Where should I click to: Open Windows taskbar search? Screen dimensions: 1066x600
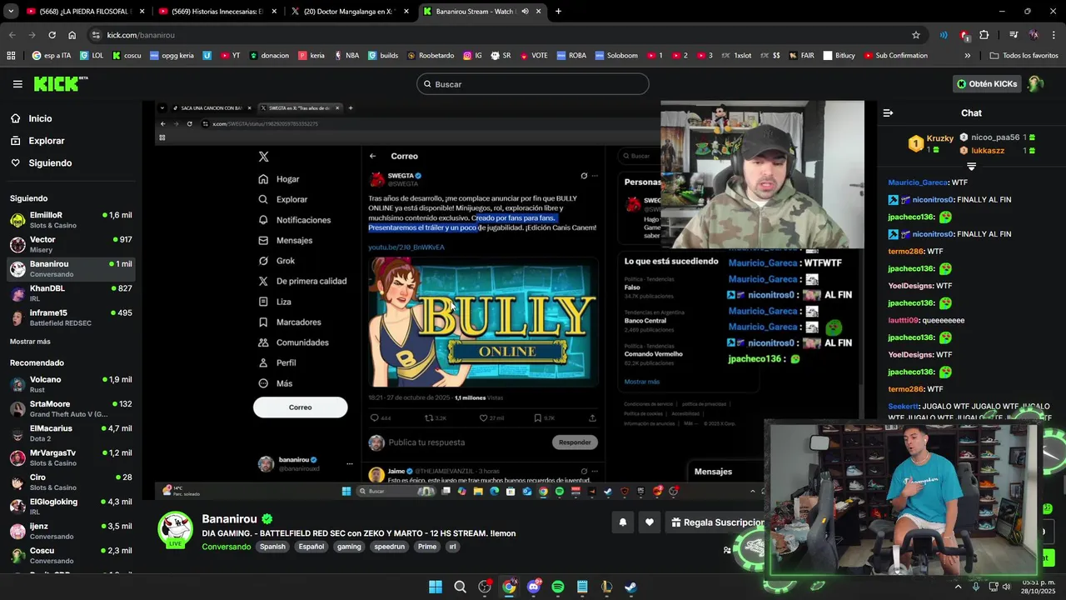tap(460, 587)
